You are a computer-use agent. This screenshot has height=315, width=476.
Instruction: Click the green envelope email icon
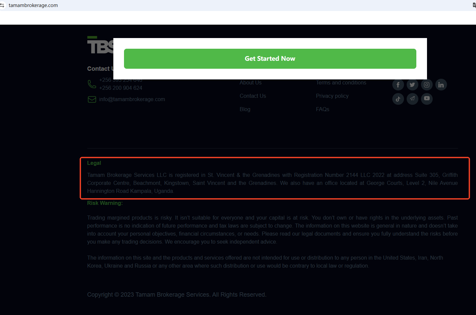coord(92,99)
